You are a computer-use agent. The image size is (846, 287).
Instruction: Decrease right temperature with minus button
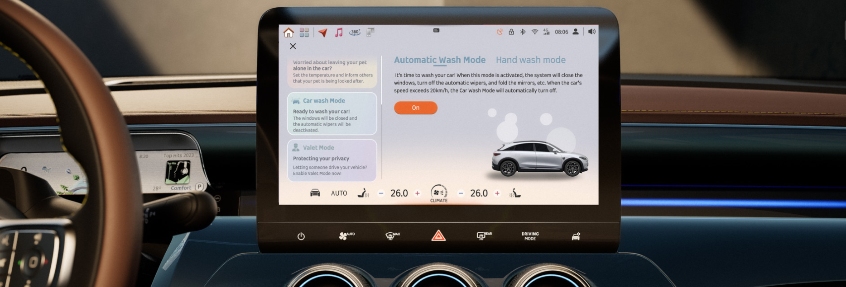click(x=461, y=193)
